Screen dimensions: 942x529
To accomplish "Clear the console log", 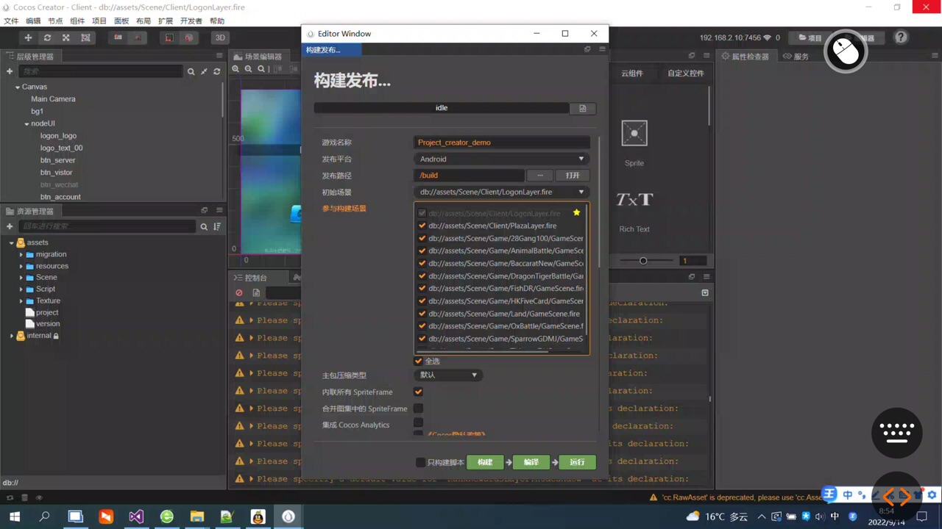I will click(x=239, y=292).
